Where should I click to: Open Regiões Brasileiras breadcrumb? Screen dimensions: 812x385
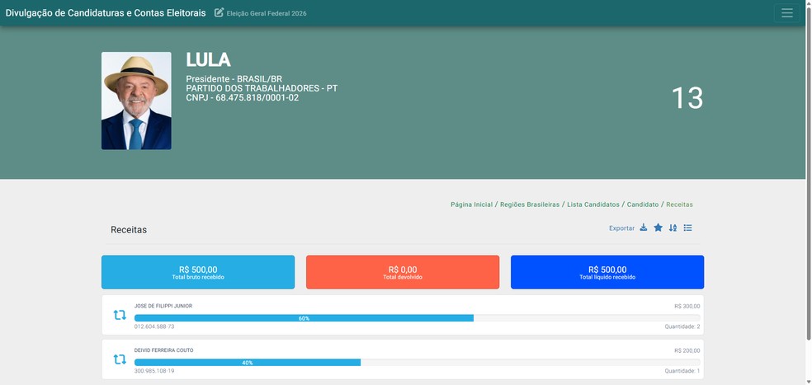point(530,204)
